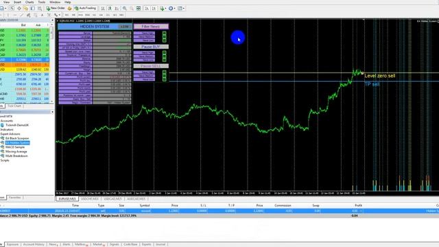Switch chart to bar chart style
Image resolution: width=439 pixels, height=247 pixels.
click(x=103, y=8)
